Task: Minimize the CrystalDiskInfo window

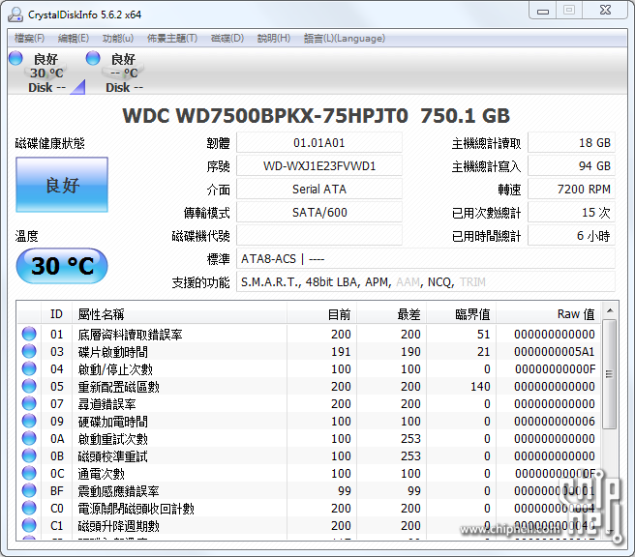Action: pyautogui.click(x=543, y=10)
